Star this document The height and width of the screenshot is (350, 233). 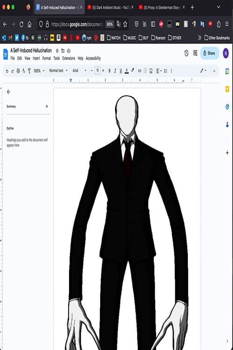pos(57,51)
